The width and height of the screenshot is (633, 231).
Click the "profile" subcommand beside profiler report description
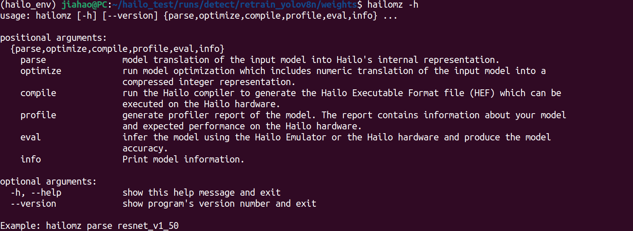coord(38,115)
